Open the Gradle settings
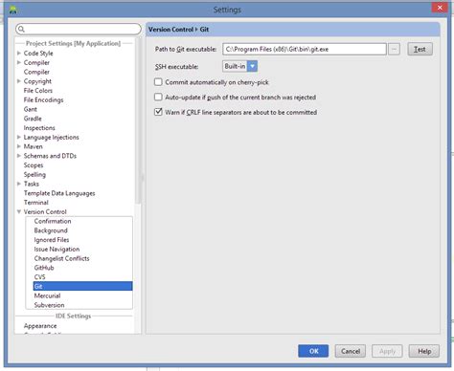This screenshot has height=371, width=454. (x=33, y=119)
